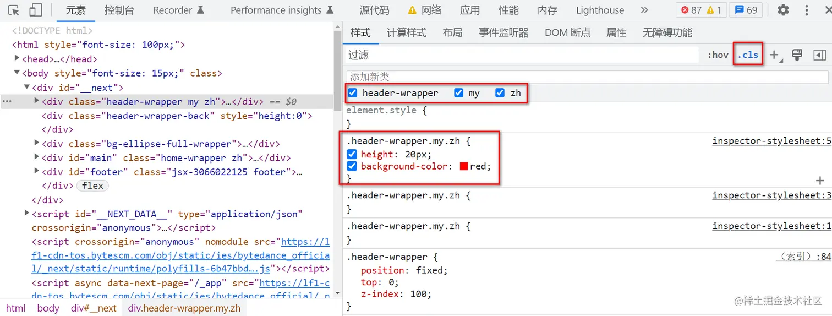Select the 样式 Styles sub-tab
Viewport: 832px width, 316px height.
click(360, 33)
